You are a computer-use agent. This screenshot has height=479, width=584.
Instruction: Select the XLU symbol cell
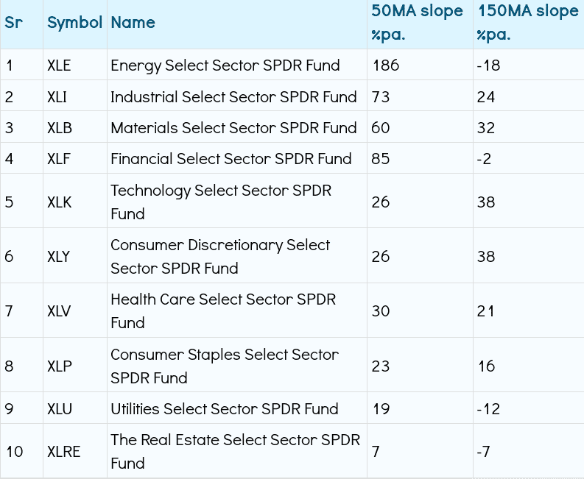pos(59,409)
